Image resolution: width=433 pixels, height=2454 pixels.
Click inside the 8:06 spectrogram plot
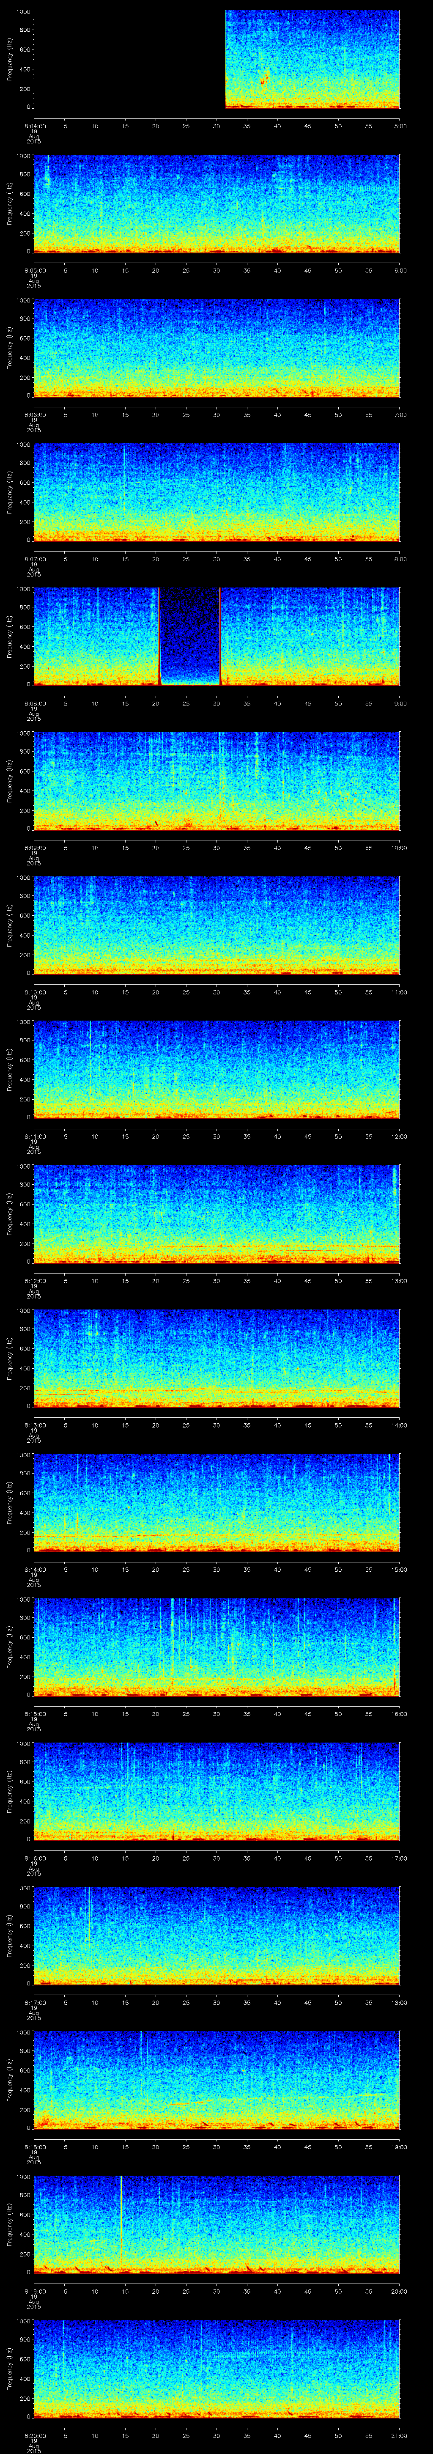pyautogui.click(x=217, y=348)
